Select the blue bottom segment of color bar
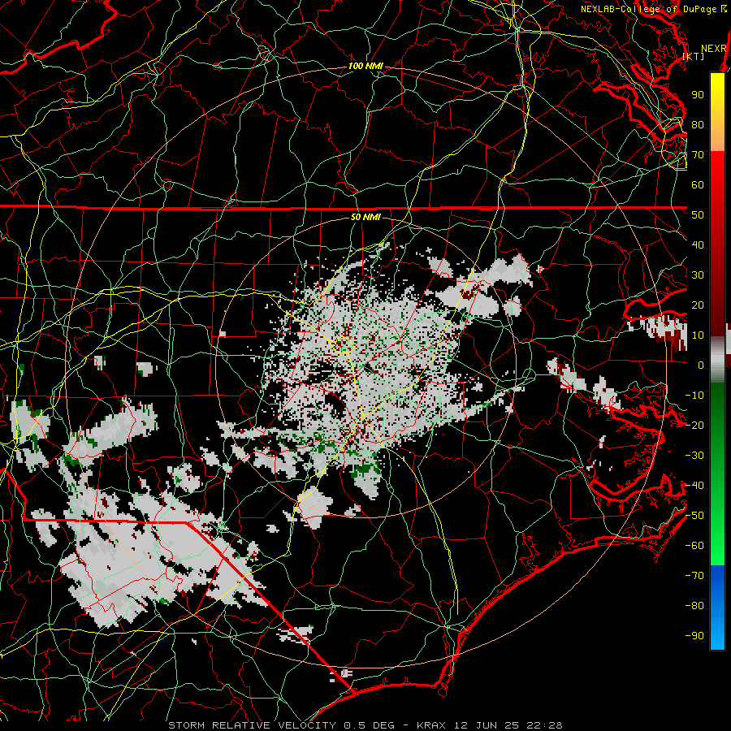 click(x=717, y=608)
